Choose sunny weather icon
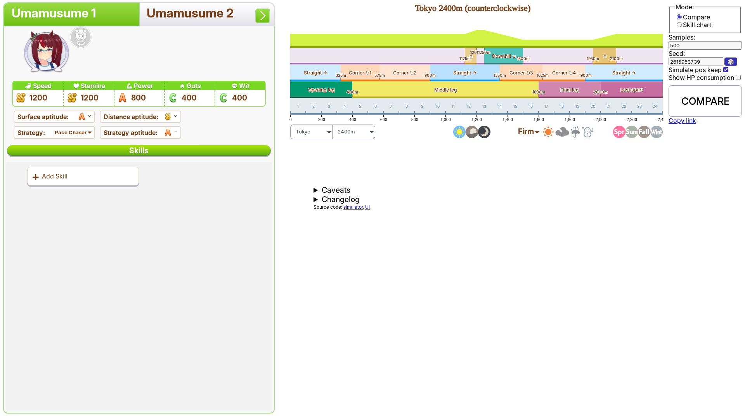Viewport: 745px width, 419px height. coord(548,132)
